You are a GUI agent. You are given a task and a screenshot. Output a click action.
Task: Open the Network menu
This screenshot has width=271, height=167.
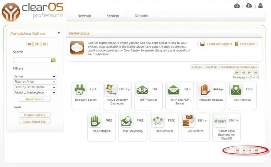pos(84,16)
